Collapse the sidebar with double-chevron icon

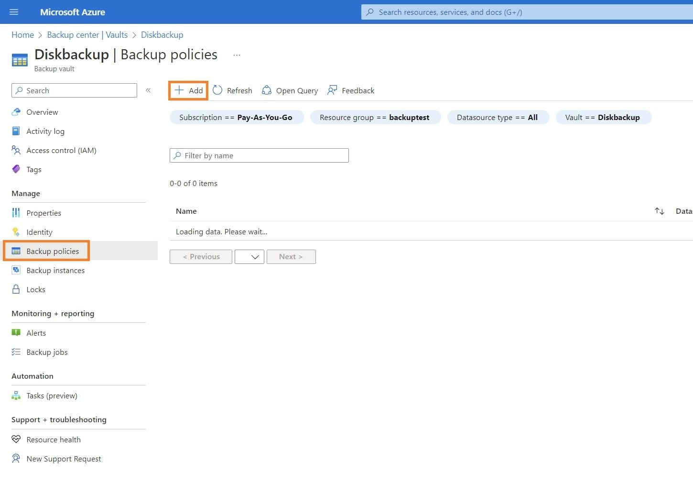pos(148,90)
